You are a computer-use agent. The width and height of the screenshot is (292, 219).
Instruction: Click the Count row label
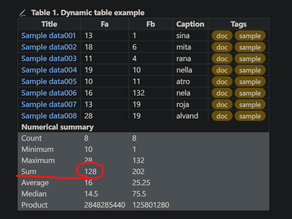(31, 138)
